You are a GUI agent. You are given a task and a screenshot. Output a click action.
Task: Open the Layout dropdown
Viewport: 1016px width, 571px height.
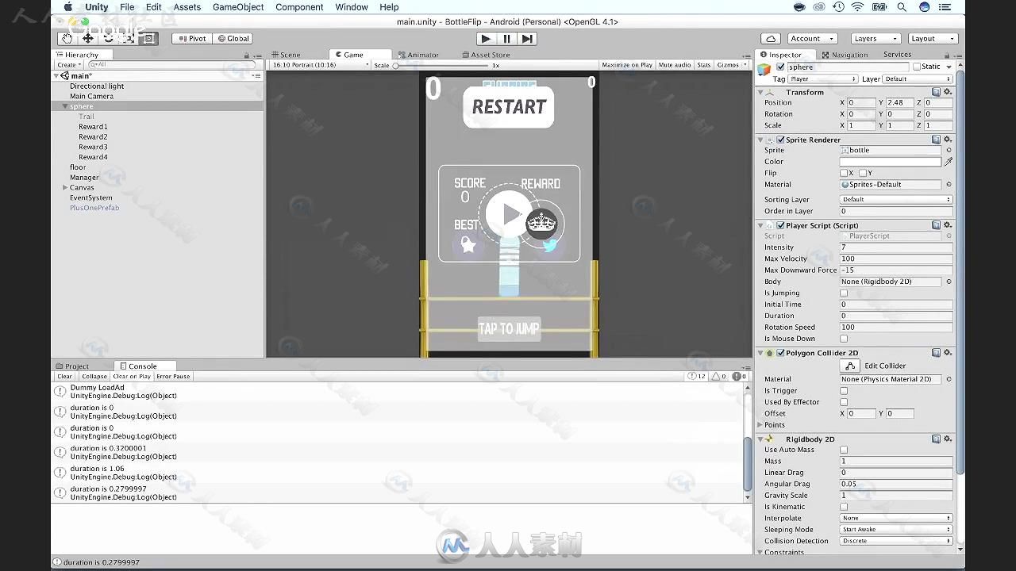(932, 38)
